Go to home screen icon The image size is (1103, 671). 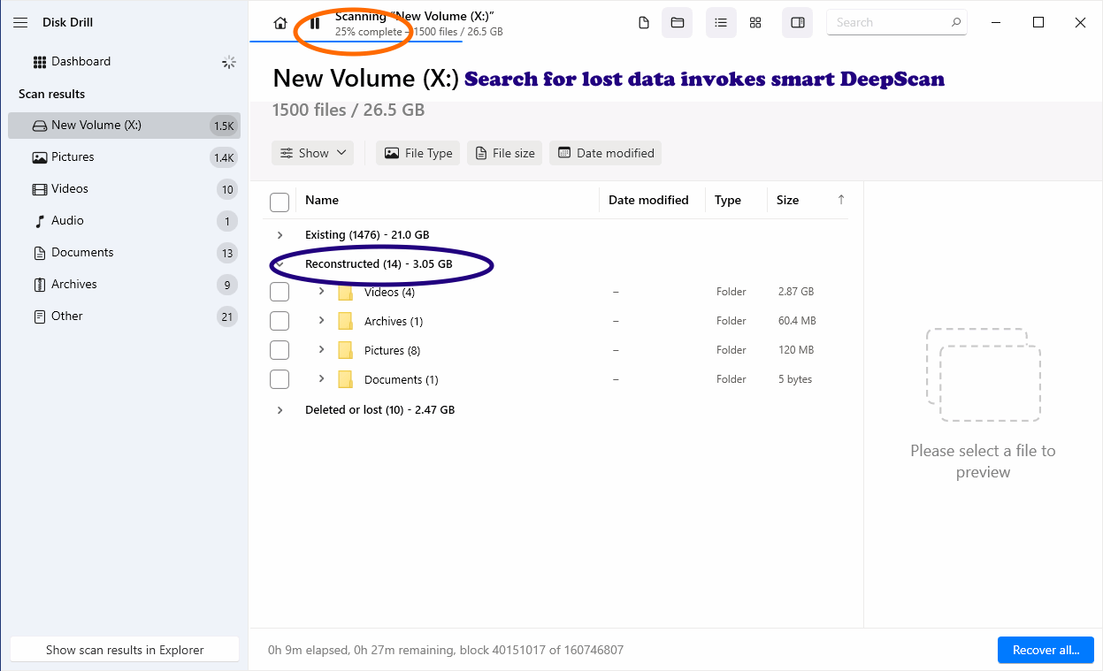pyautogui.click(x=280, y=23)
